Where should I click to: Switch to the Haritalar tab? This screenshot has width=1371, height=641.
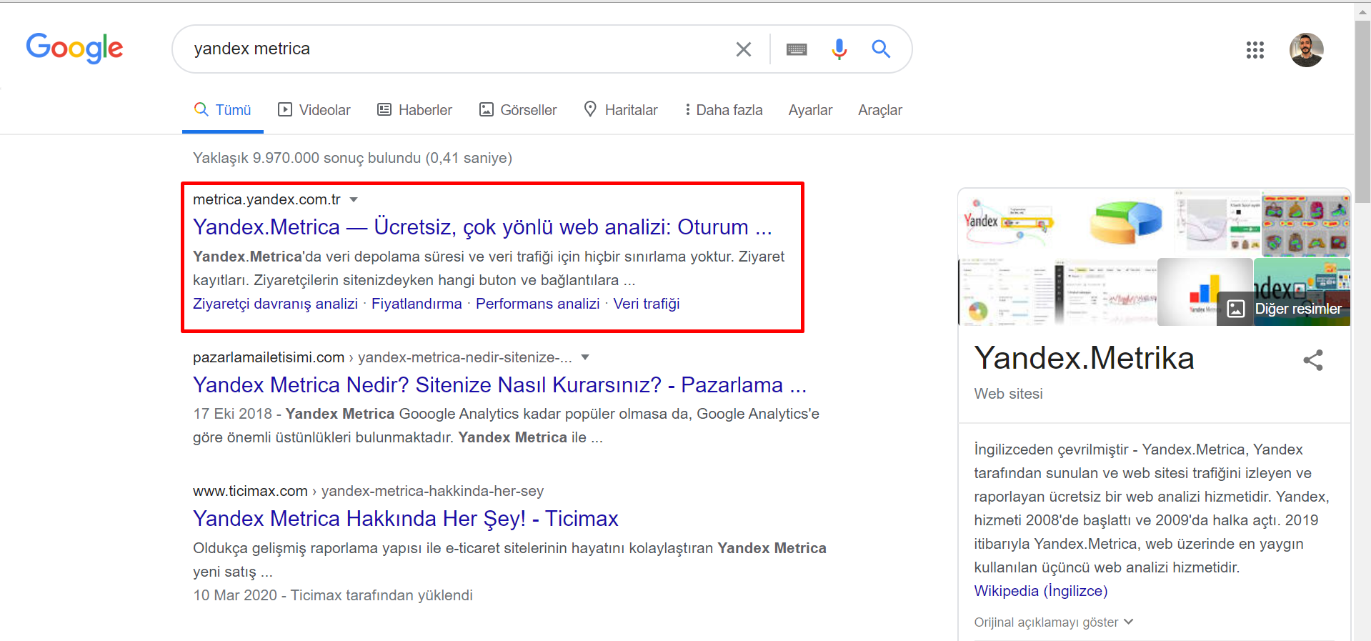[x=621, y=110]
